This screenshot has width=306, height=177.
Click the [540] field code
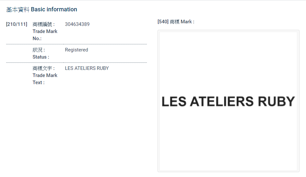163,22
